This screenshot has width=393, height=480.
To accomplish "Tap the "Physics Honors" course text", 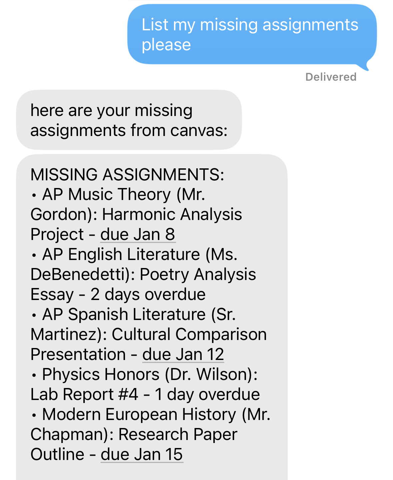I will pos(101,374).
